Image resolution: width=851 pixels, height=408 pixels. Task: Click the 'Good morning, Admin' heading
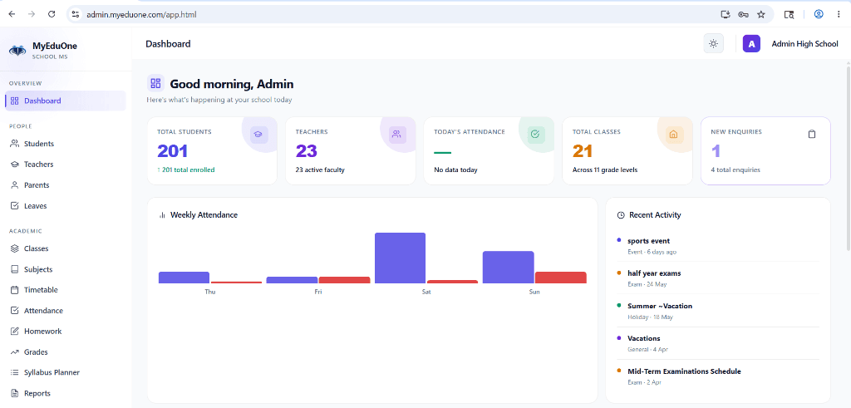(232, 84)
